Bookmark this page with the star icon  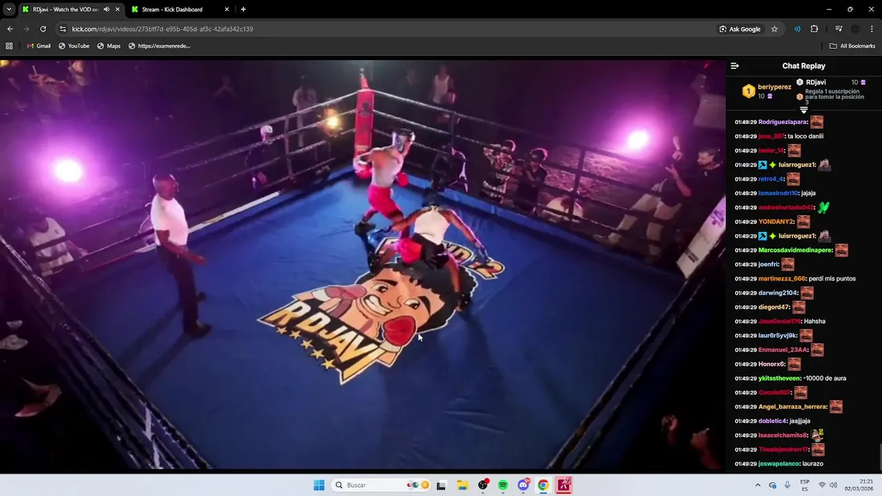click(775, 29)
